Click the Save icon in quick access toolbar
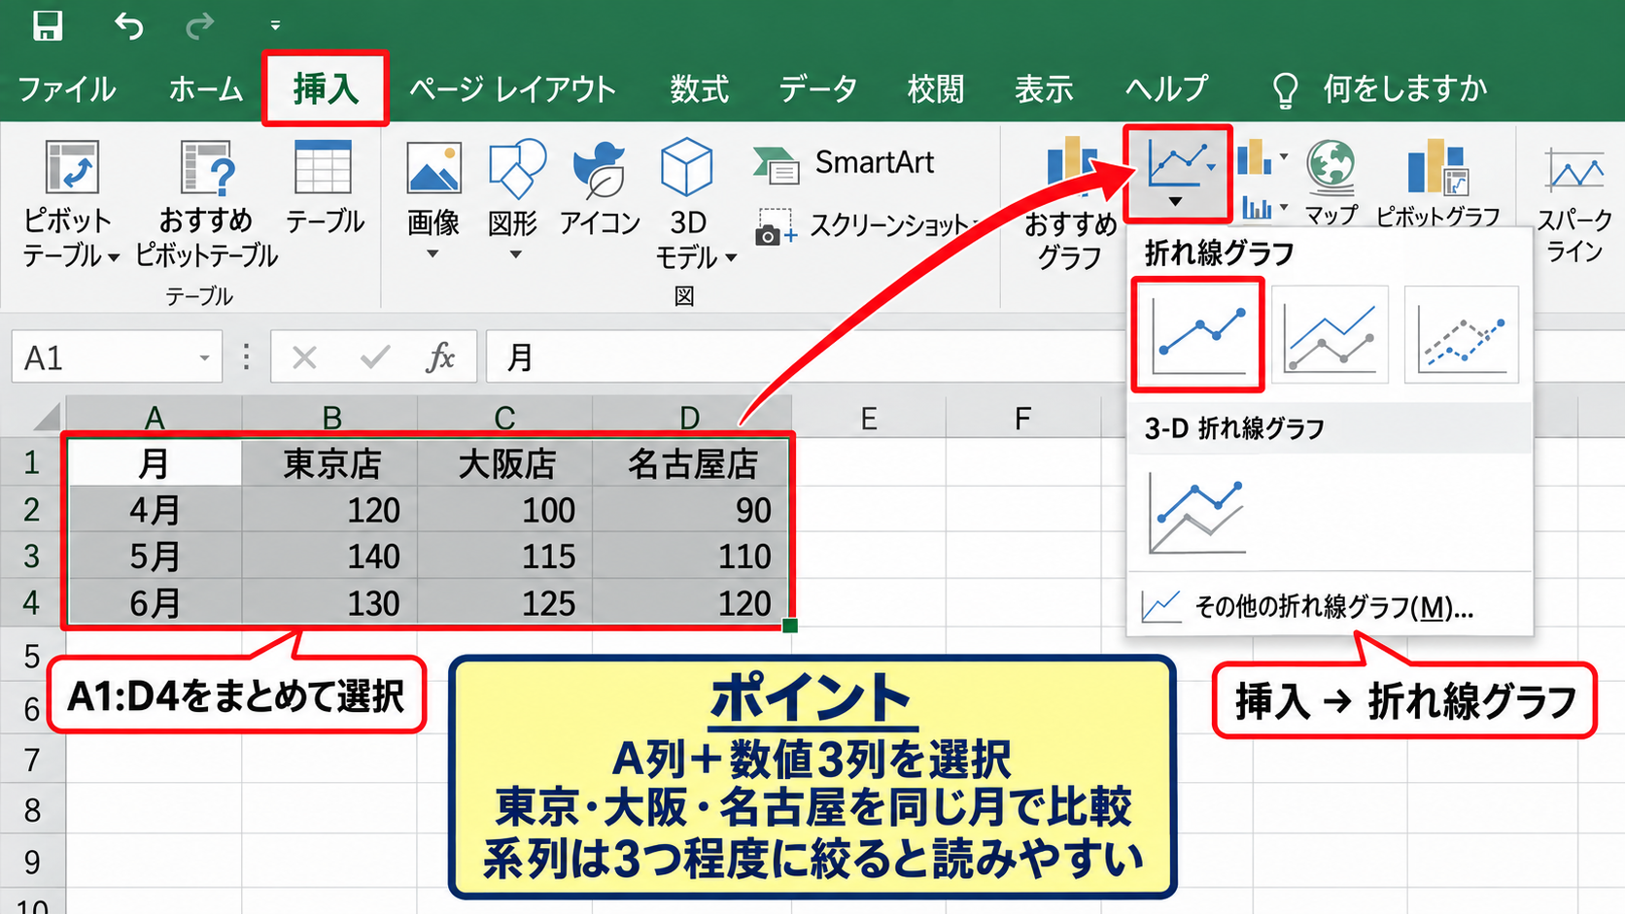 (x=47, y=25)
